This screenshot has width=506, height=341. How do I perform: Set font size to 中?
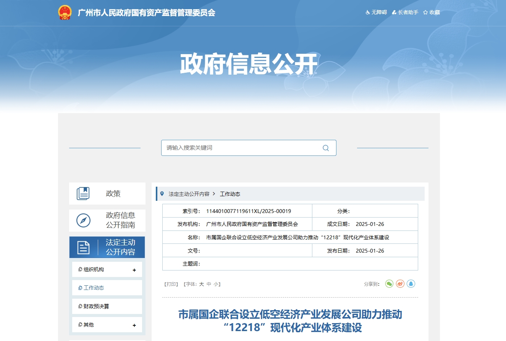click(209, 284)
